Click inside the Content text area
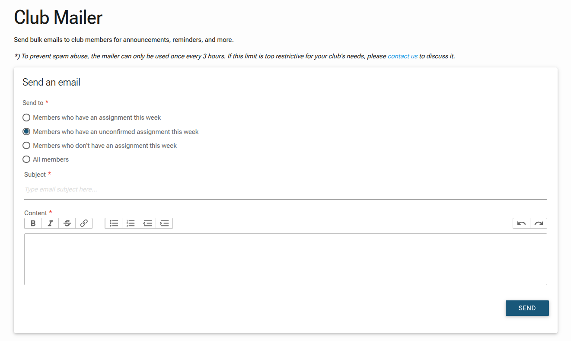The width and height of the screenshot is (571, 341). pos(285,259)
